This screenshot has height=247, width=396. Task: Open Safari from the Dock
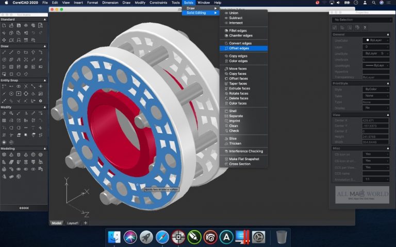click(x=162, y=237)
